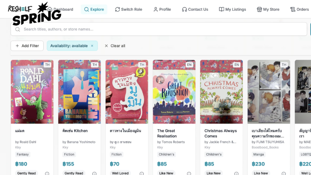Viewport: 311px width, 175px height.
Task: Click the Reshelf Spring logo
Action: click(x=34, y=13)
